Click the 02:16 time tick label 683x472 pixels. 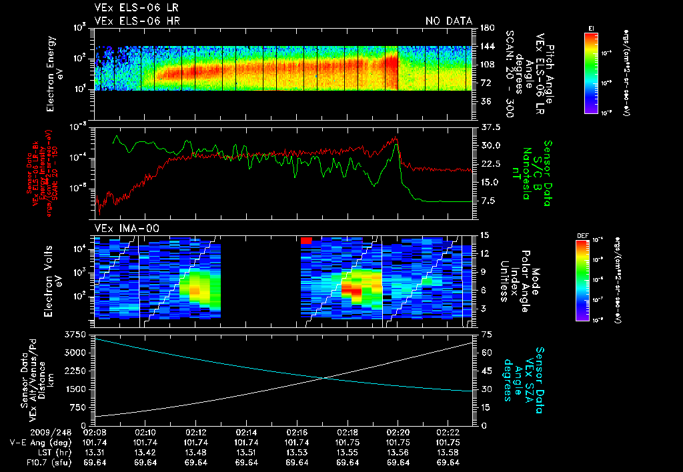pyautogui.click(x=297, y=433)
